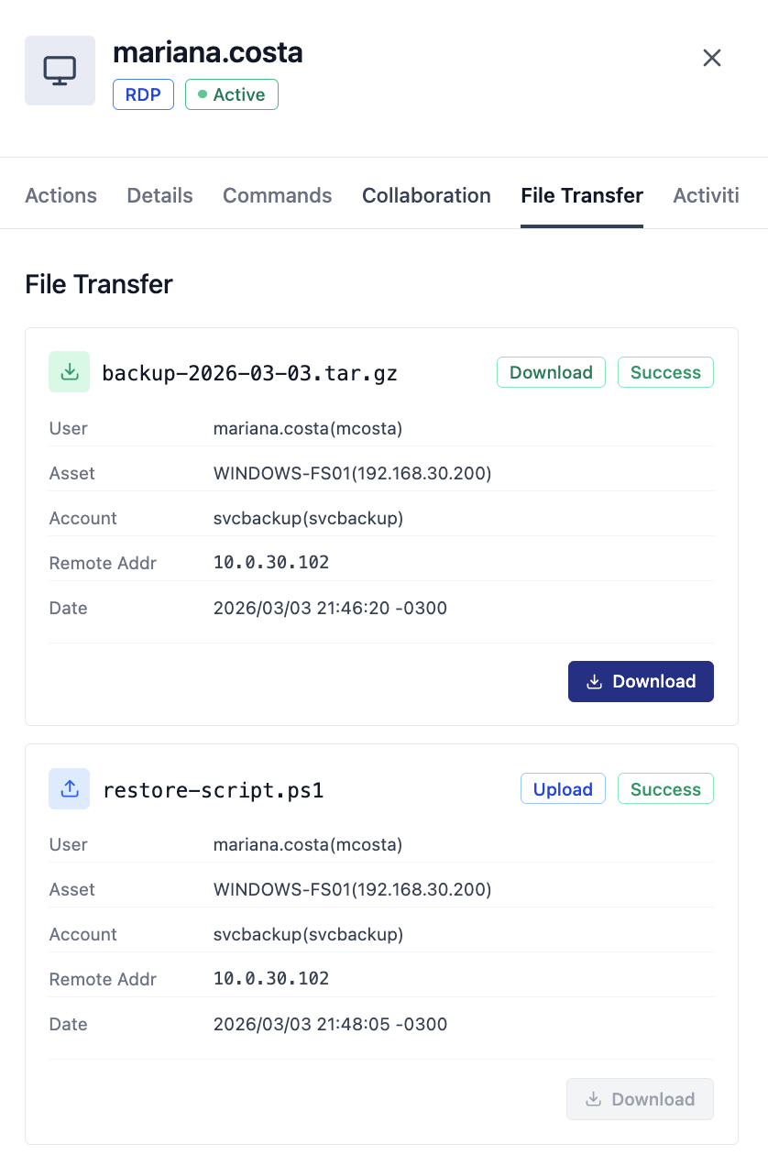Open the Details tab
This screenshot has height=1155, width=768.
tap(159, 195)
